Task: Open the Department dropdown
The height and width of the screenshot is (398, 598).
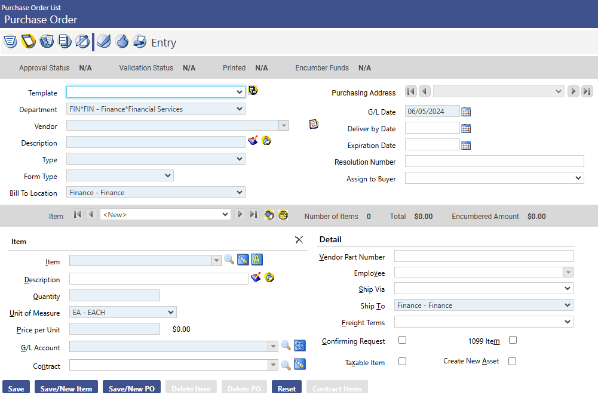Action: tap(155, 109)
